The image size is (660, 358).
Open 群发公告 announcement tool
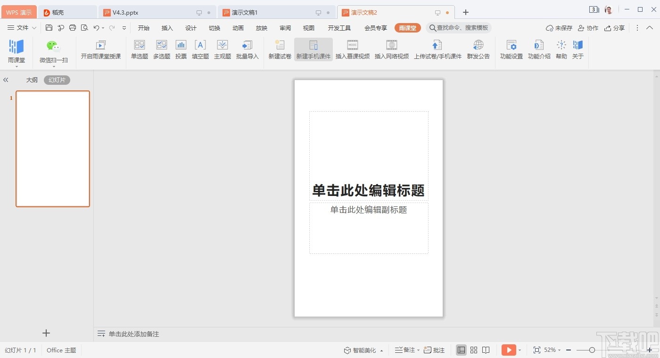tap(478, 50)
